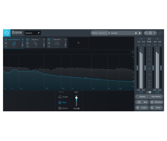Click the Peak meter label

tap(149, 42)
